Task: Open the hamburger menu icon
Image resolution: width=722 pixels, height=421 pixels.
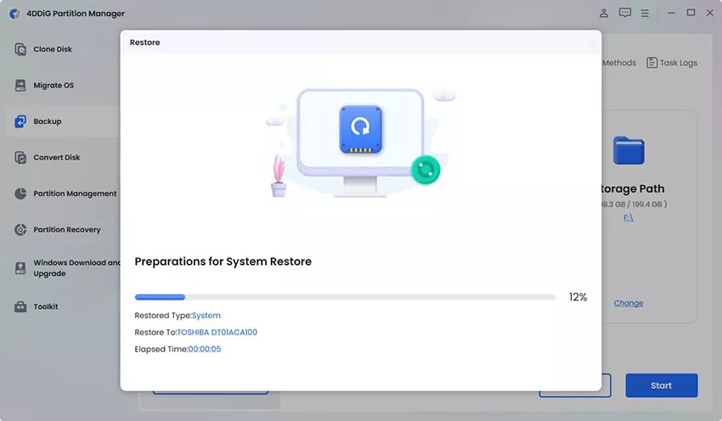Action: click(645, 14)
